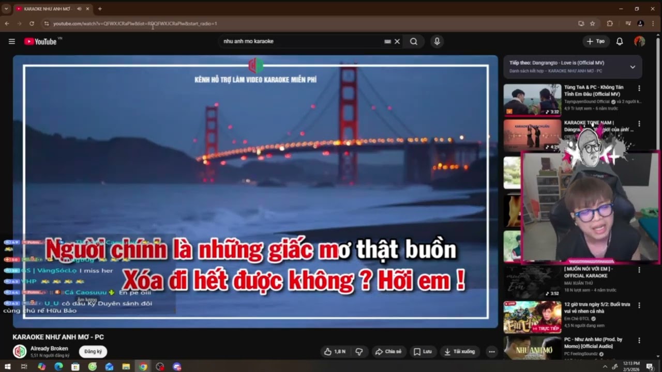Open the media control icon in Chrome toolbar
This screenshot has width=662, height=372.
(x=628, y=23)
